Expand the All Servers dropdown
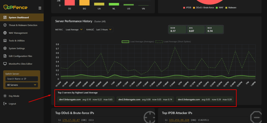267x123 pixels. point(22,85)
